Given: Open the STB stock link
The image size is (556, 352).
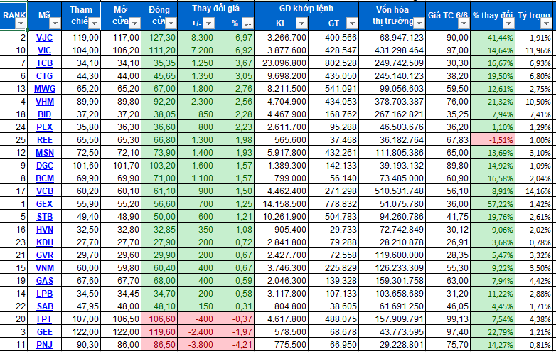Looking at the screenshot, I should coord(44,217).
